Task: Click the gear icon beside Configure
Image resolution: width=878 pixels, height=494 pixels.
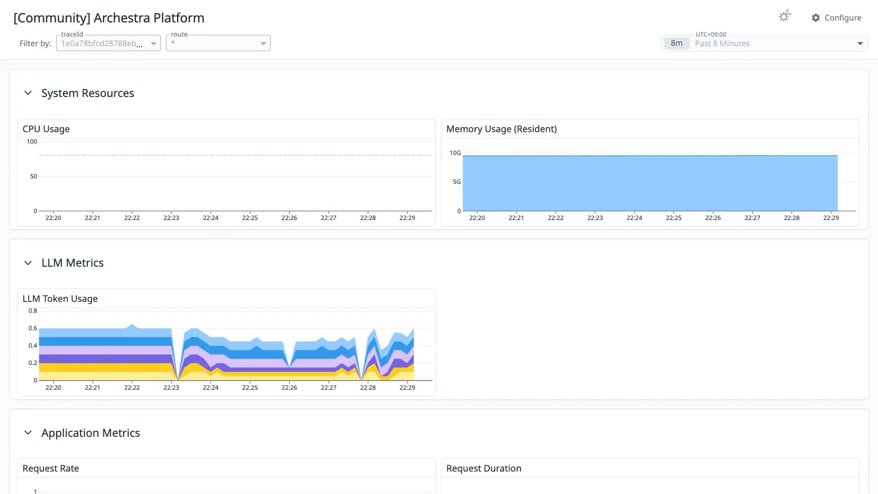Action: (816, 17)
